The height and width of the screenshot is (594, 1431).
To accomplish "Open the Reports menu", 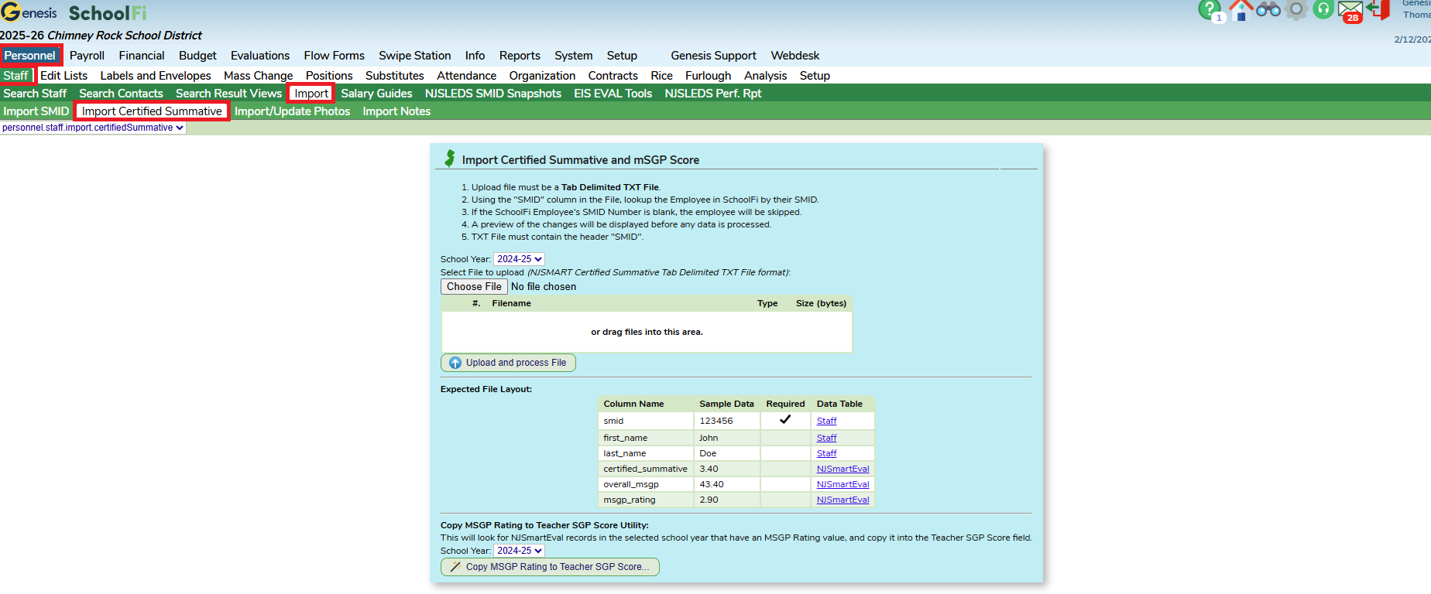I will point(520,56).
